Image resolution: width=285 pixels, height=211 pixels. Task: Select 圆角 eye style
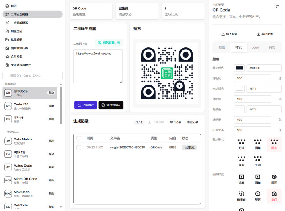tap(258, 179)
